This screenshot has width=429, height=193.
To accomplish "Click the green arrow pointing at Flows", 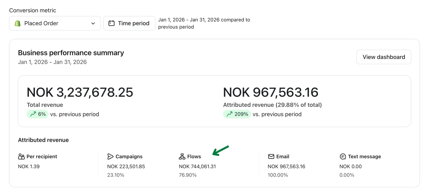I will tap(221, 151).
